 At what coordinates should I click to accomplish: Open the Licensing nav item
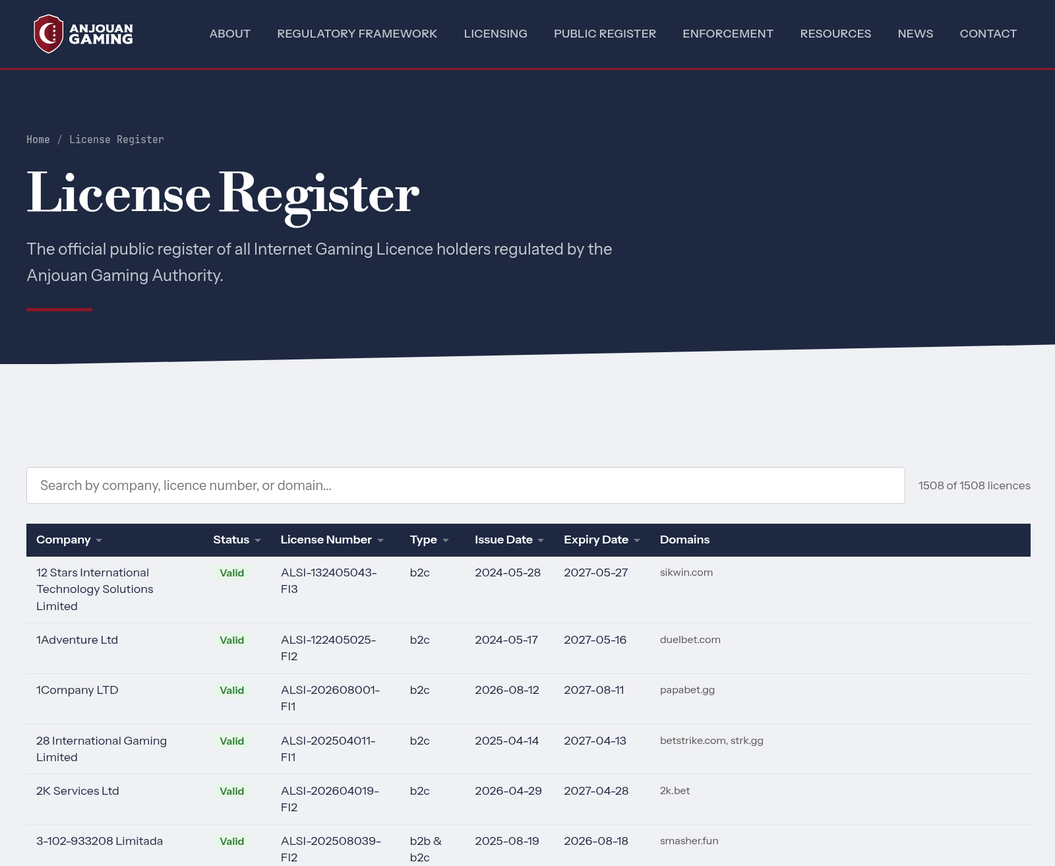[x=496, y=34]
